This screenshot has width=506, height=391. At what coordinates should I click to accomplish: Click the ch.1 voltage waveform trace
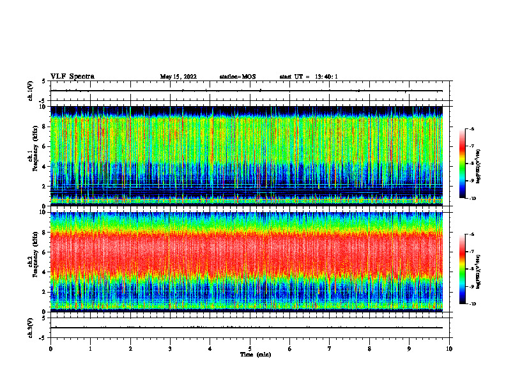click(247, 91)
